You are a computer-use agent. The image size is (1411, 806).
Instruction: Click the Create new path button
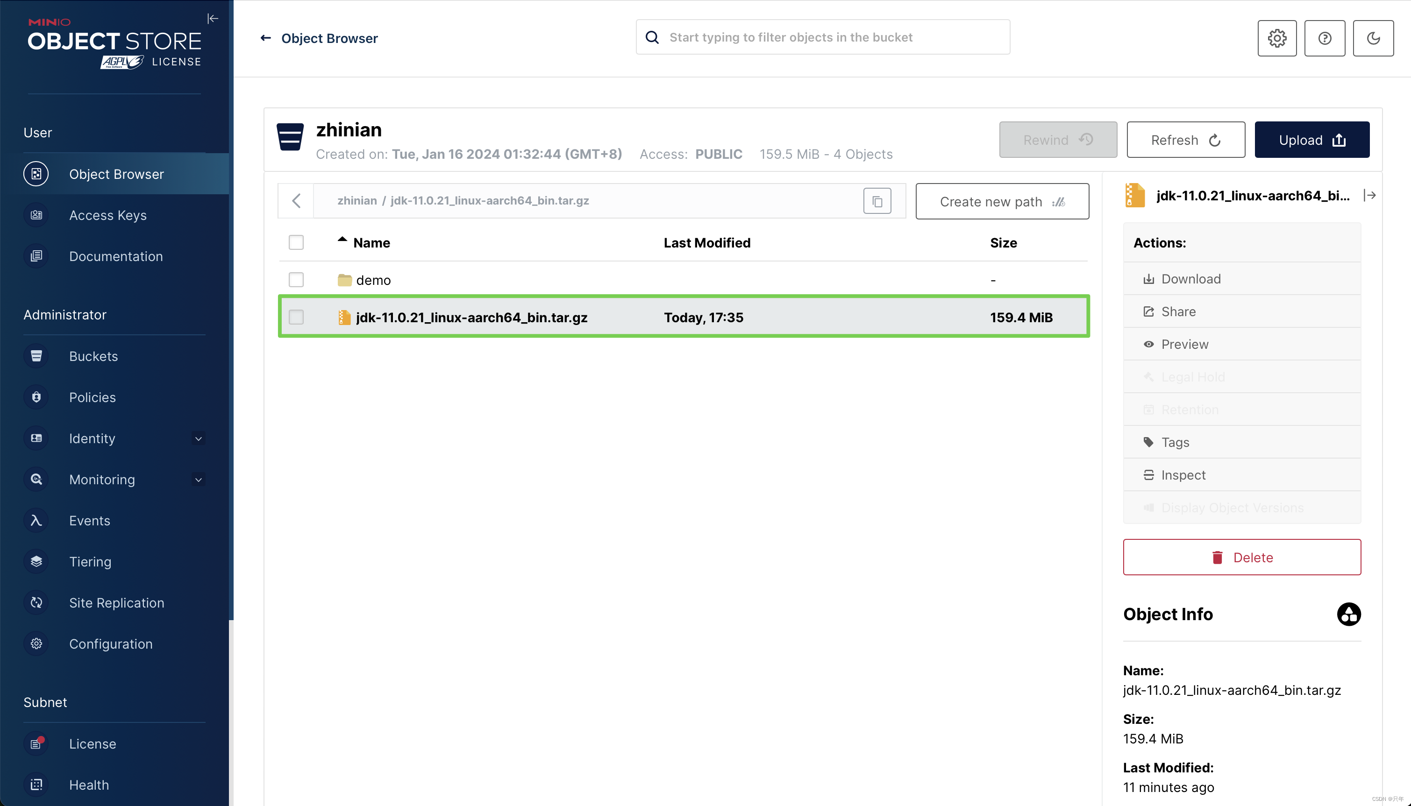(1002, 202)
